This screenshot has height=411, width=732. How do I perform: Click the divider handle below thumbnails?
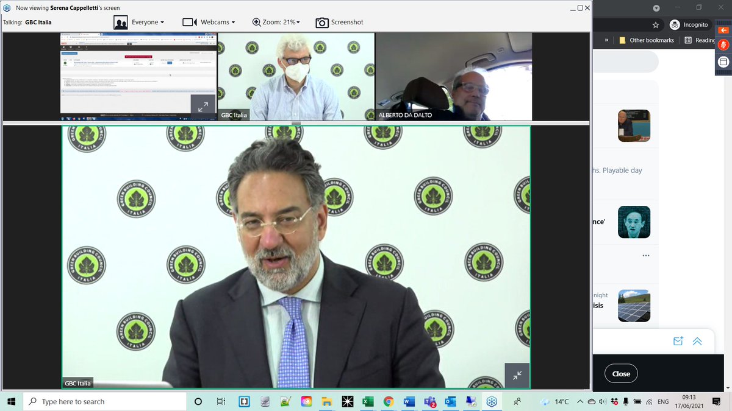pyautogui.click(x=296, y=124)
